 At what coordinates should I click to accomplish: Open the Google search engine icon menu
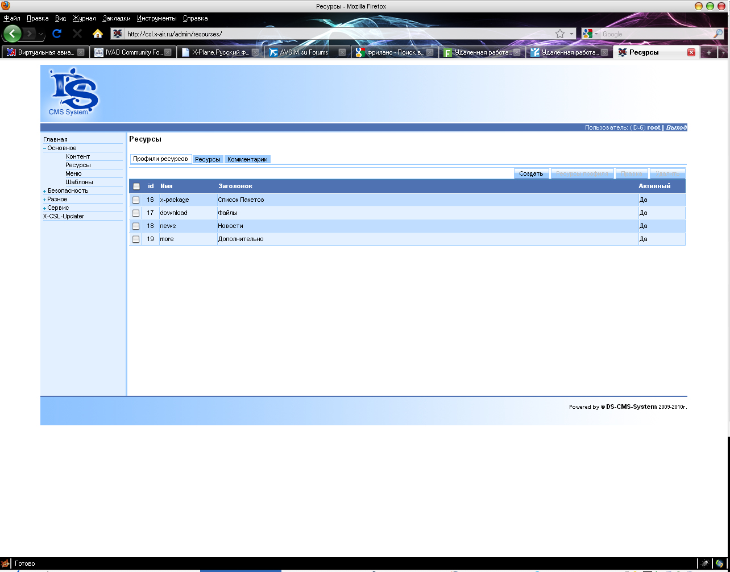(588, 34)
